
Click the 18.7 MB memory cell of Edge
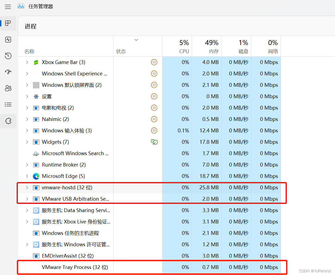pos(207,176)
